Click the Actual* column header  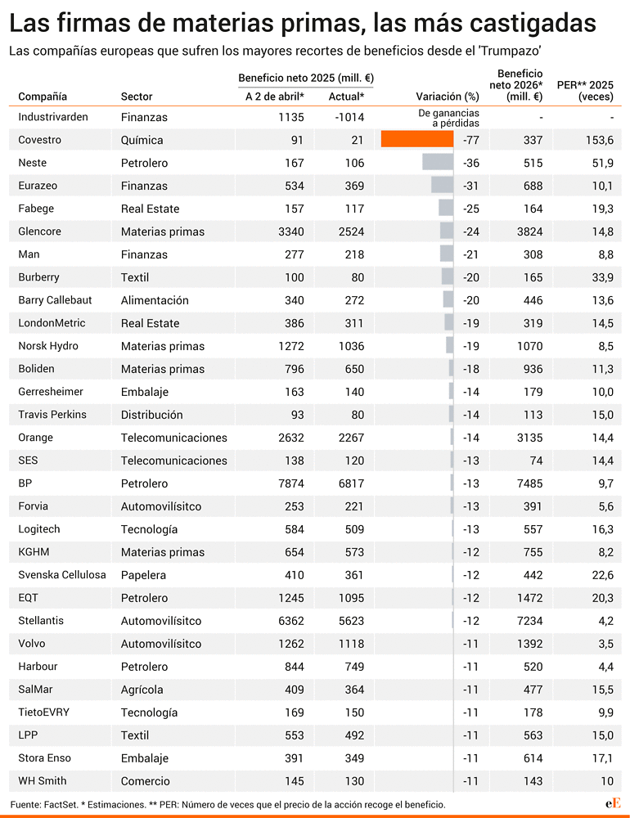[347, 97]
